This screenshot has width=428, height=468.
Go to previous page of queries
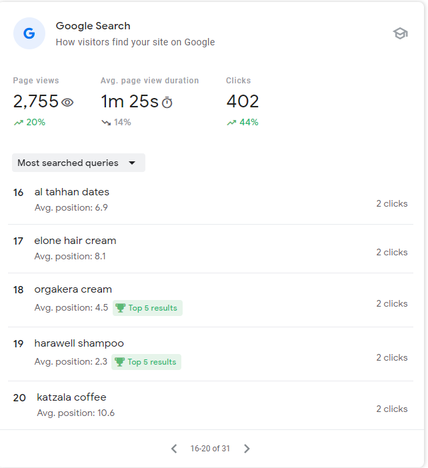pos(174,449)
